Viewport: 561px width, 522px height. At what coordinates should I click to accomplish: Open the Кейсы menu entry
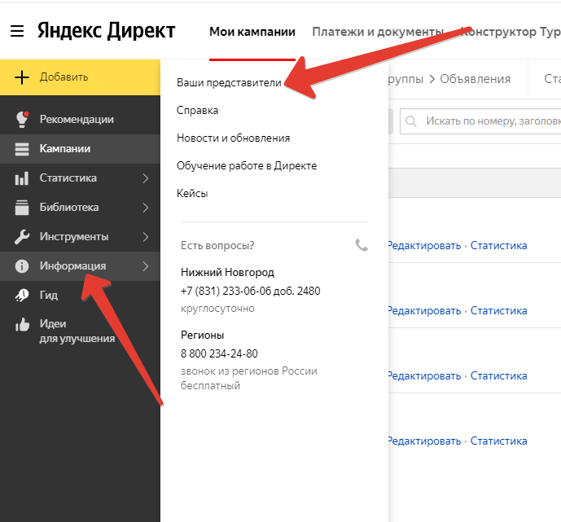pyautogui.click(x=192, y=194)
